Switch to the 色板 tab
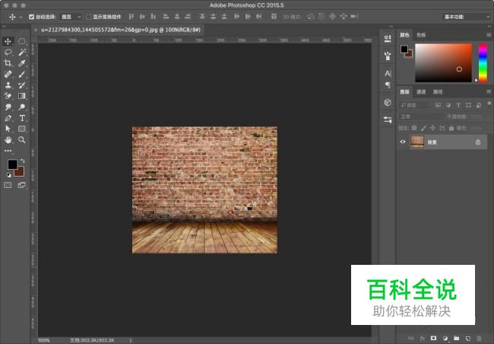Viewport: 494px width, 344px height. pos(421,34)
